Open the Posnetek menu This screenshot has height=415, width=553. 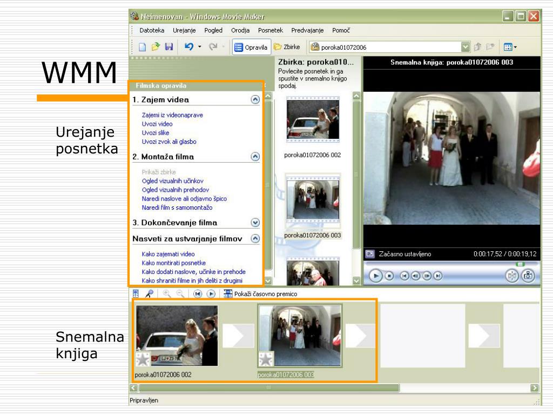pos(271,30)
